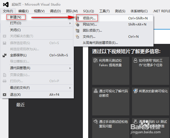Click the new project icon beside 项目(P)

pyautogui.click(x=77, y=18)
